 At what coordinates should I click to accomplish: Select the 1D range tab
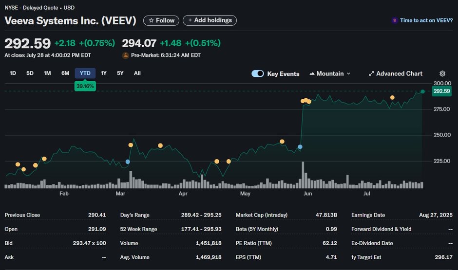(13, 73)
